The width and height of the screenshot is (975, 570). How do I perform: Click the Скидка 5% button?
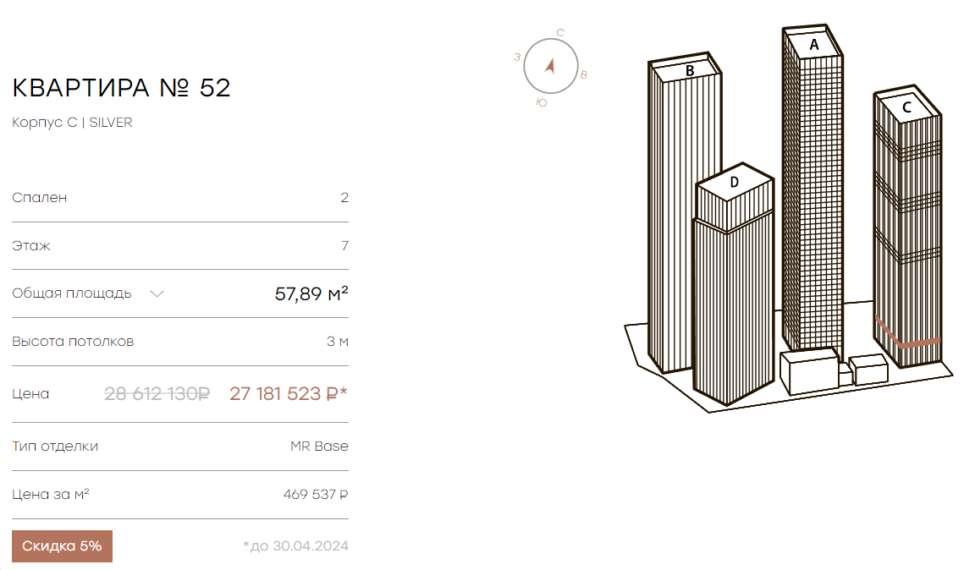click(x=62, y=545)
